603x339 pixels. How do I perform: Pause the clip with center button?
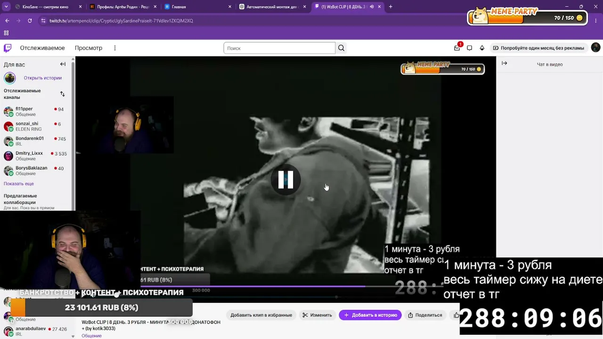pos(285,179)
